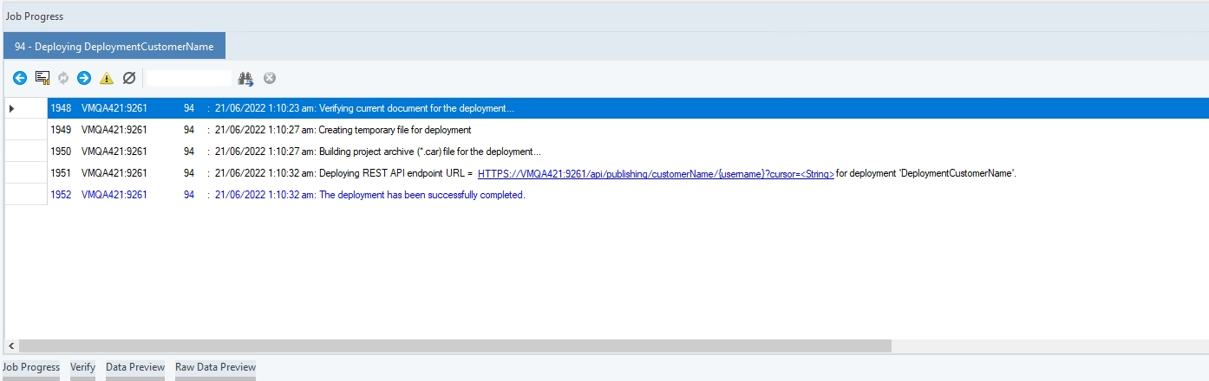
Task: Click the blue back arrow icon
Action: (x=20, y=78)
